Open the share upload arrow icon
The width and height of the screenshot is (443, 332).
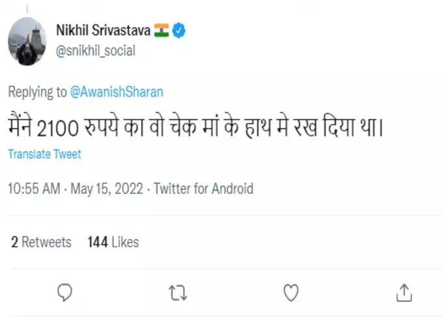[404, 292]
